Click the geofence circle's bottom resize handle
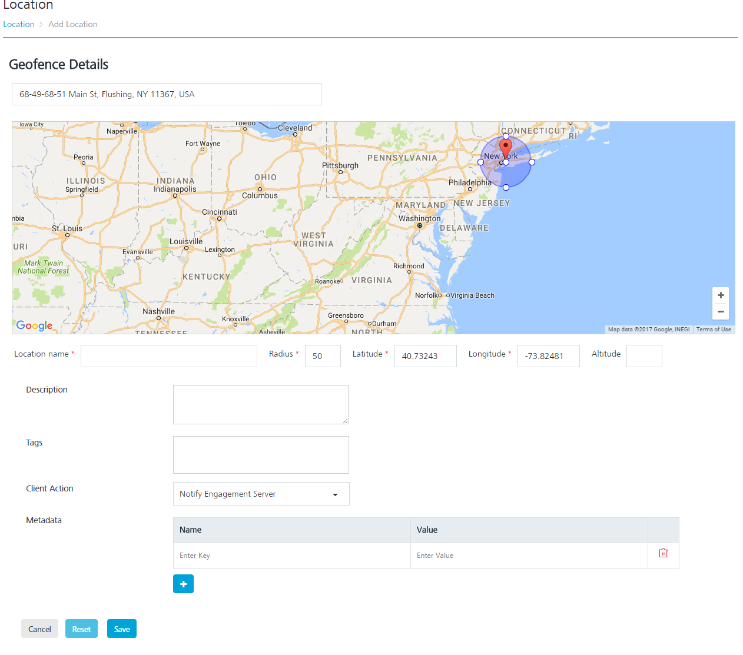Image resolution: width=743 pixels, height=655 pixels. (506, 188)
